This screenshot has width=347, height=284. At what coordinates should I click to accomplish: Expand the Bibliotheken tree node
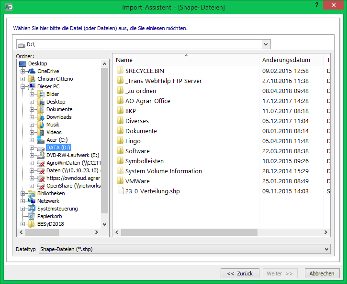[x=22, y=193]
